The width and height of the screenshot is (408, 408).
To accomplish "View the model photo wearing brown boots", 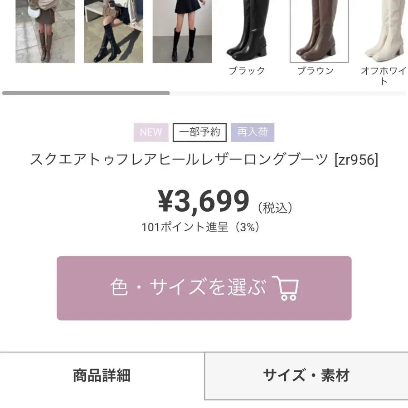I will [x=45, y=31].
